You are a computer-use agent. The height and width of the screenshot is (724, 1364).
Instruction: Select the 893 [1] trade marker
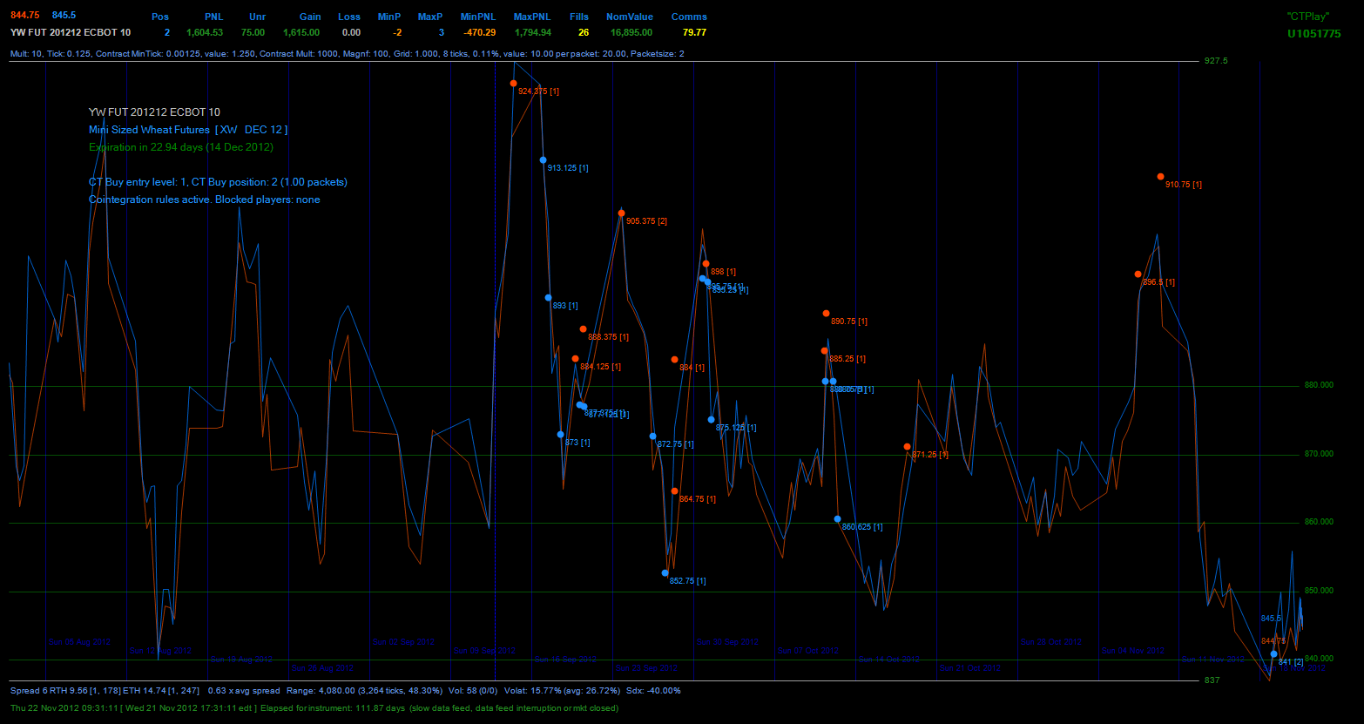(x=548, y=298)
